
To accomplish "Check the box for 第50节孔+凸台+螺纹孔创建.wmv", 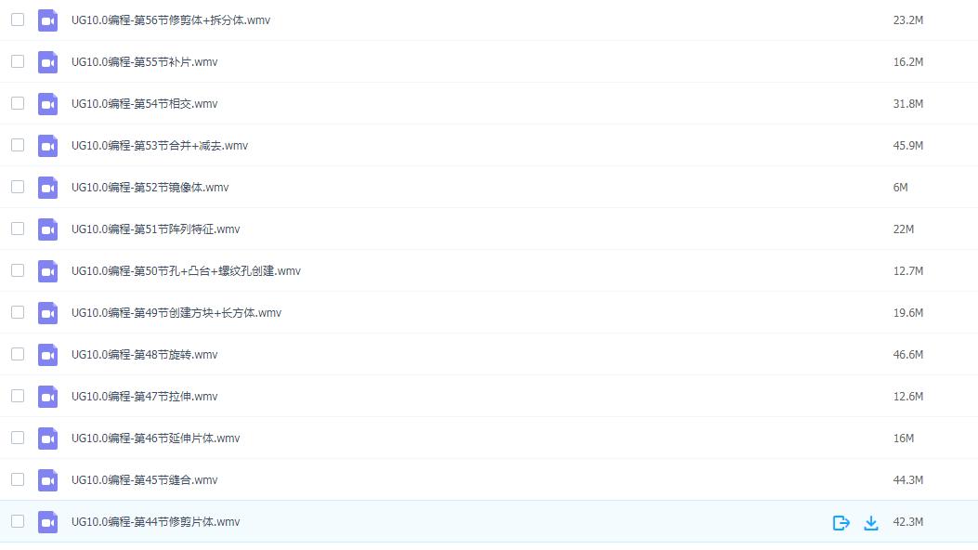I will point(18,270).
